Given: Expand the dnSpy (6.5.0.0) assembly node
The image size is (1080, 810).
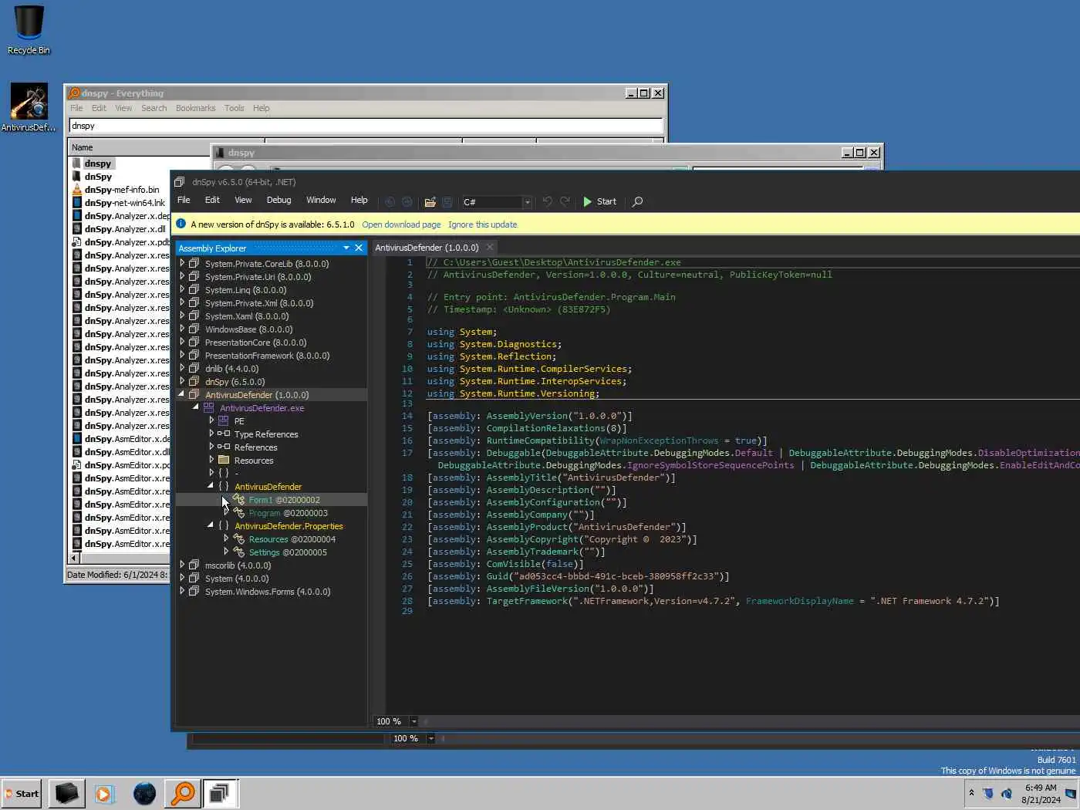Looking at the screenshot, I should coord(182,381).
